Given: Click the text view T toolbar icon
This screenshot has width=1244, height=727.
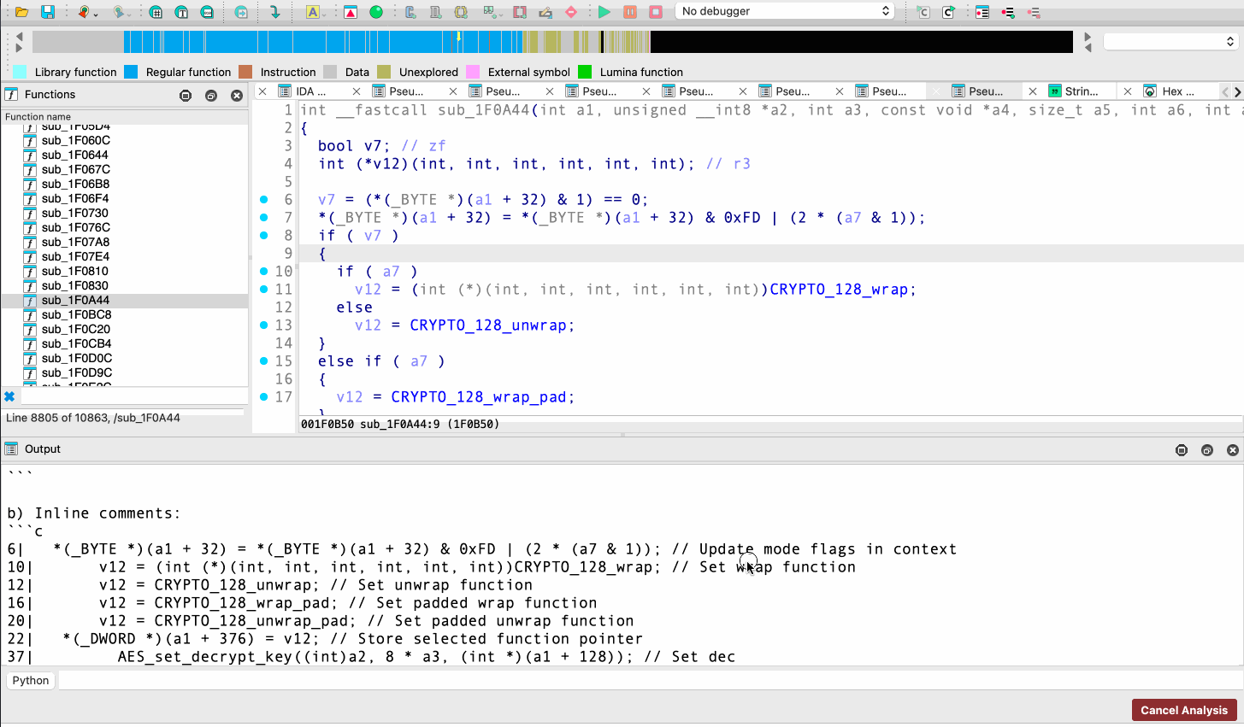Looking at the screenshot, I should point(181,12).
